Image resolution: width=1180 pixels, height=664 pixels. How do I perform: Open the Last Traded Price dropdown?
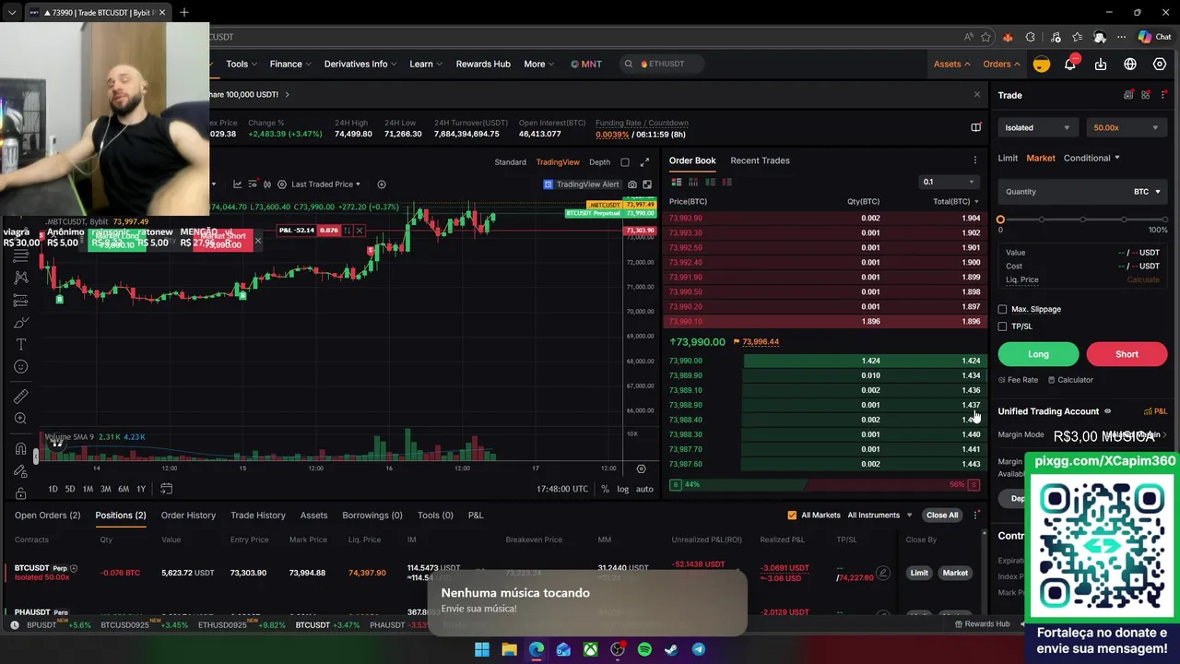coord(325,184)
